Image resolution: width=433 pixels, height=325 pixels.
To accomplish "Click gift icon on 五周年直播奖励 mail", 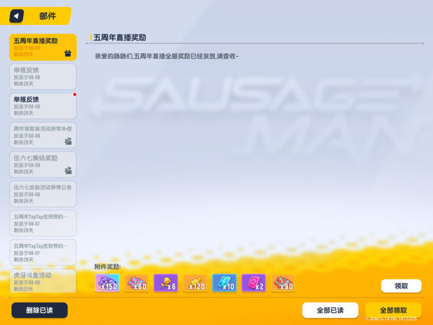I will coord(68,53).
